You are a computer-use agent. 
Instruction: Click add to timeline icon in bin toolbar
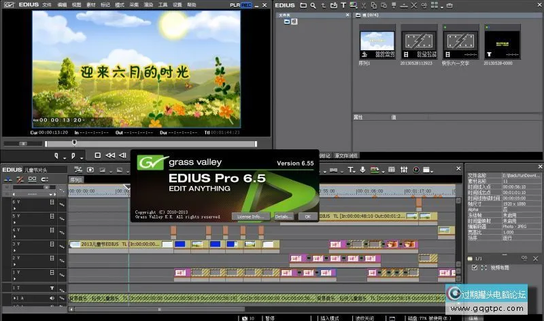pos(404,5)
